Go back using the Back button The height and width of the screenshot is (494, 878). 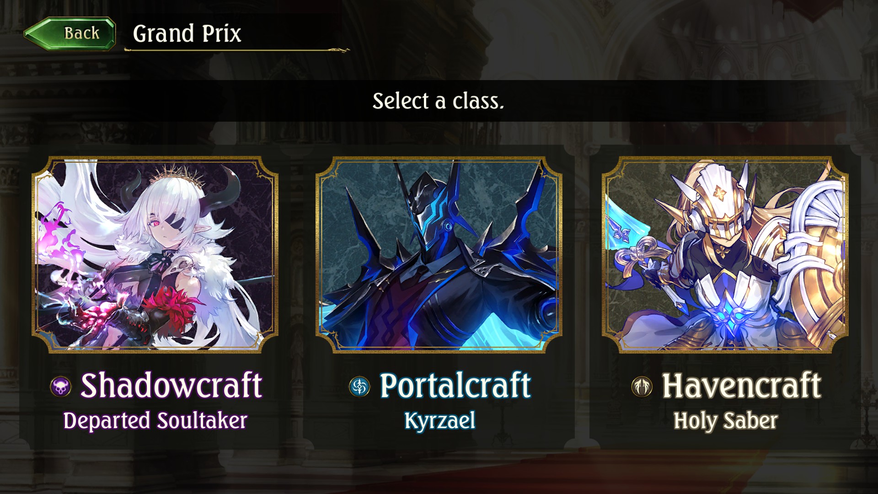[70, 33]
